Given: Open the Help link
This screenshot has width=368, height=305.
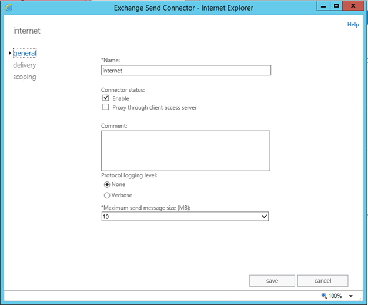Looking at the screenshot, I should 353,25.
